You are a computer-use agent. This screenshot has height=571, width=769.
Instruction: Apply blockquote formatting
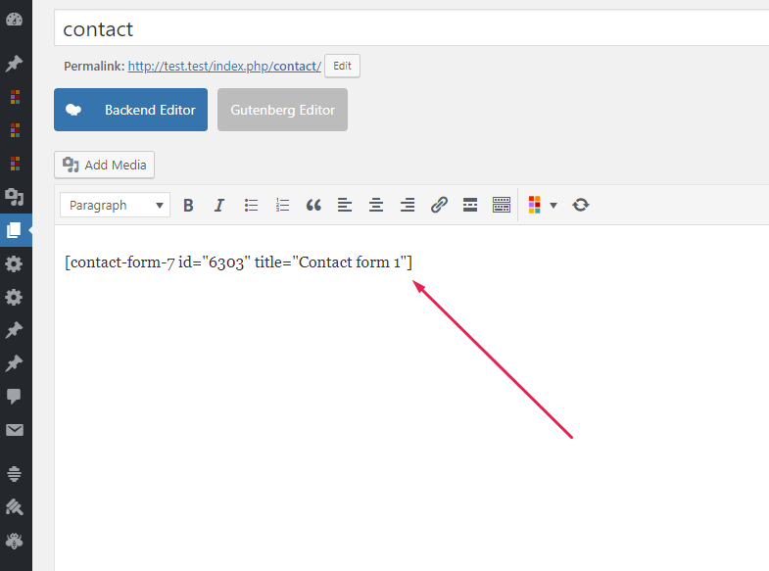point(313,205)
